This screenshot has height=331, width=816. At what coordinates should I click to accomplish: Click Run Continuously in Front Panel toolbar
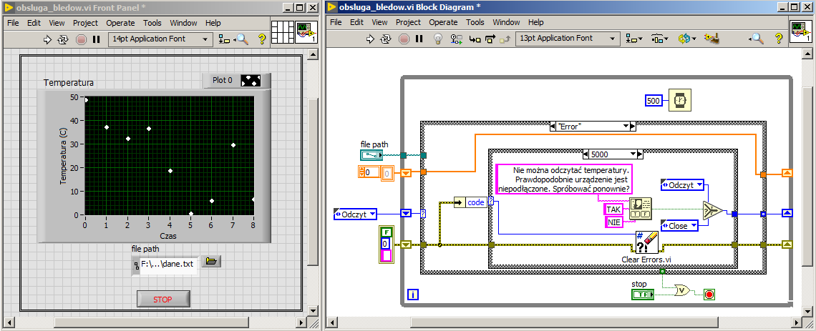click(62, 39)
